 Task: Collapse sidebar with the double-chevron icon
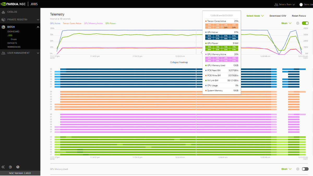tap(3, 167)
